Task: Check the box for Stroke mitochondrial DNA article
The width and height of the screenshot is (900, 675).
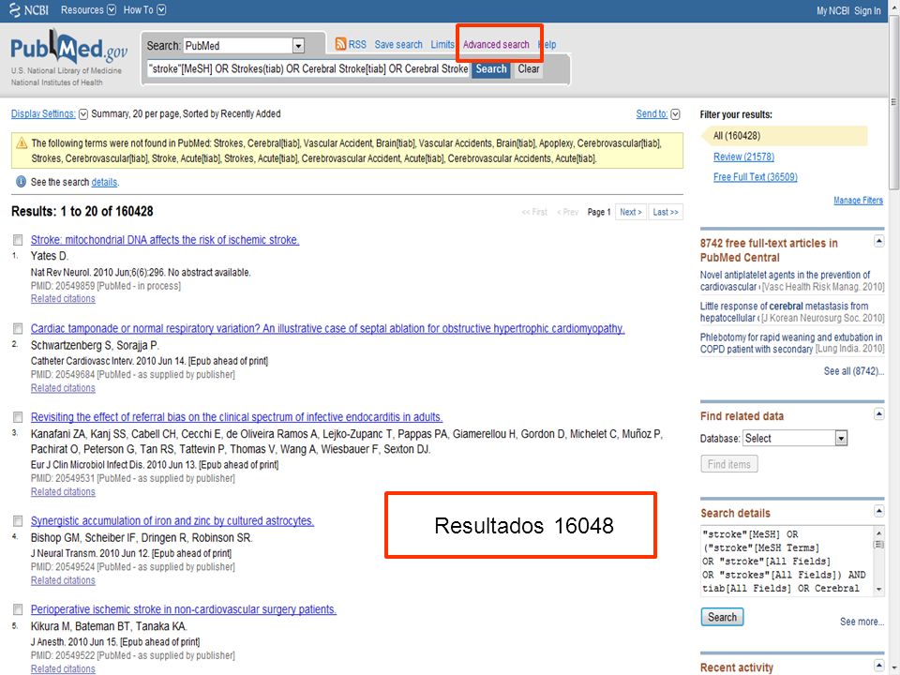Action: tap(18, 240)
